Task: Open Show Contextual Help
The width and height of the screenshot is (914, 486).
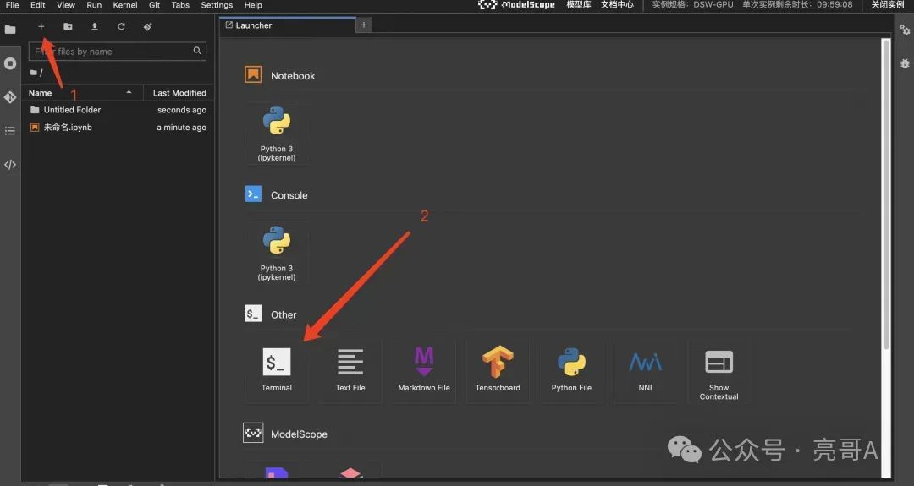Action: click(x=719, y=371)
